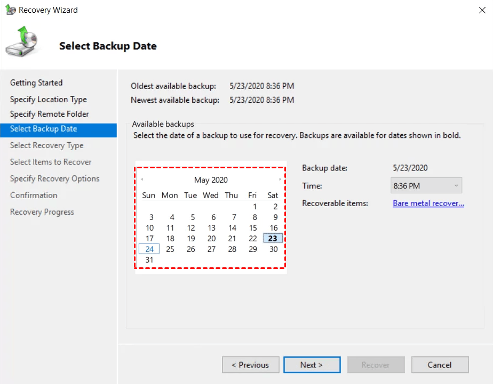
Task: Cancel the recovery wizard
Action: click(x=440, y=365)
